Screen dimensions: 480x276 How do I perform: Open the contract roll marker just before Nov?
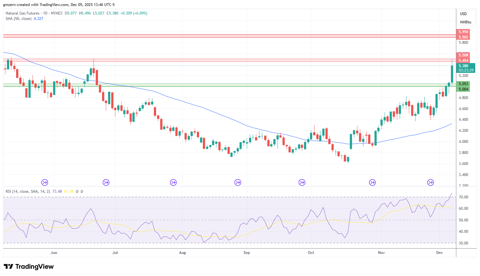coord(373,182)
